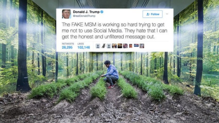Click the RETWEETS label
This screenshot has width=219, height=123.
tap(68, 44)
